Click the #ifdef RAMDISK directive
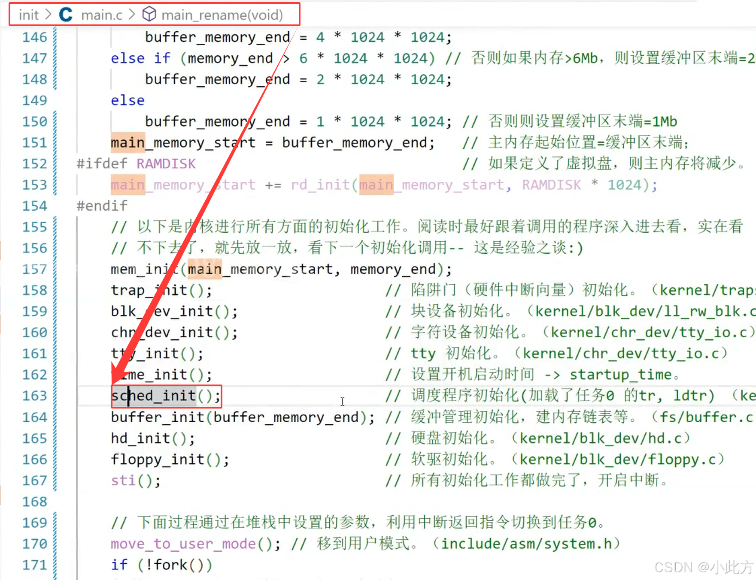756x580 pixels. (x=136, y=164)
